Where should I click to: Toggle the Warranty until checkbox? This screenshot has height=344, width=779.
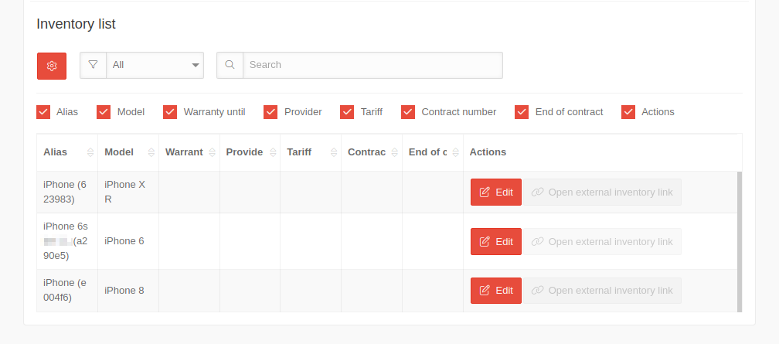tap(170, 112)
